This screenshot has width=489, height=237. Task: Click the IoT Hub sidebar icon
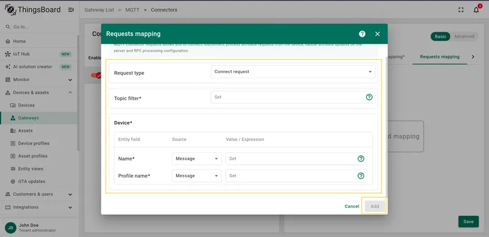[x=8, y=54]
